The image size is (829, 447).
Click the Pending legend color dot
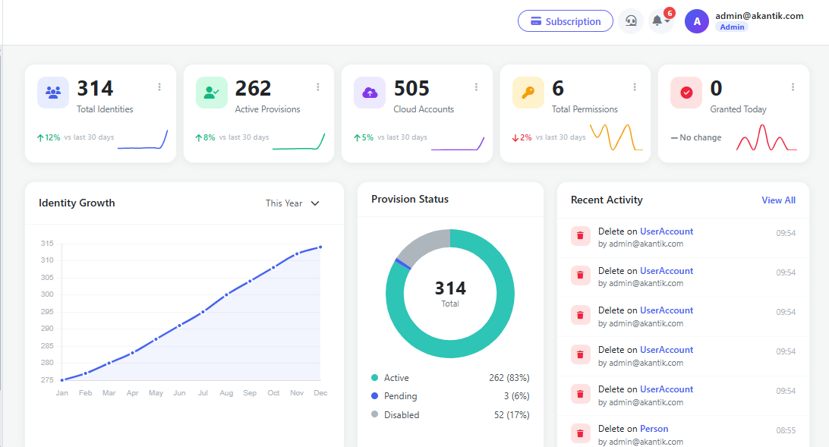click(x=375, y=395)
